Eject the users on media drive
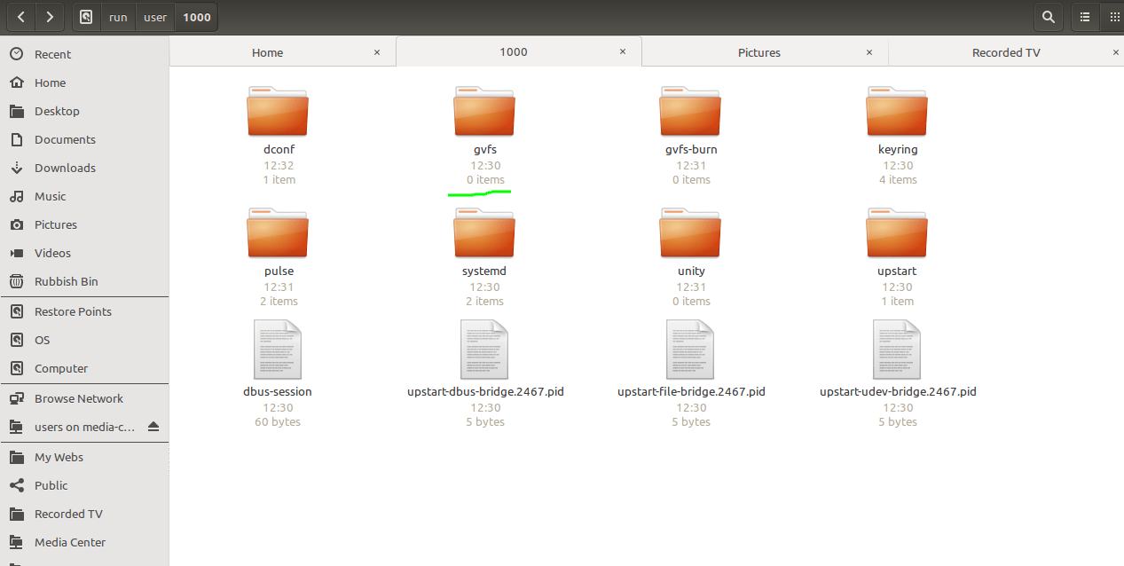Viewport: 1124px width, 566px height. [x=155, y=427]
